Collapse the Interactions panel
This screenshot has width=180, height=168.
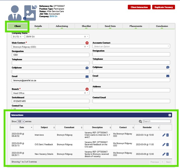pos(170,115)
